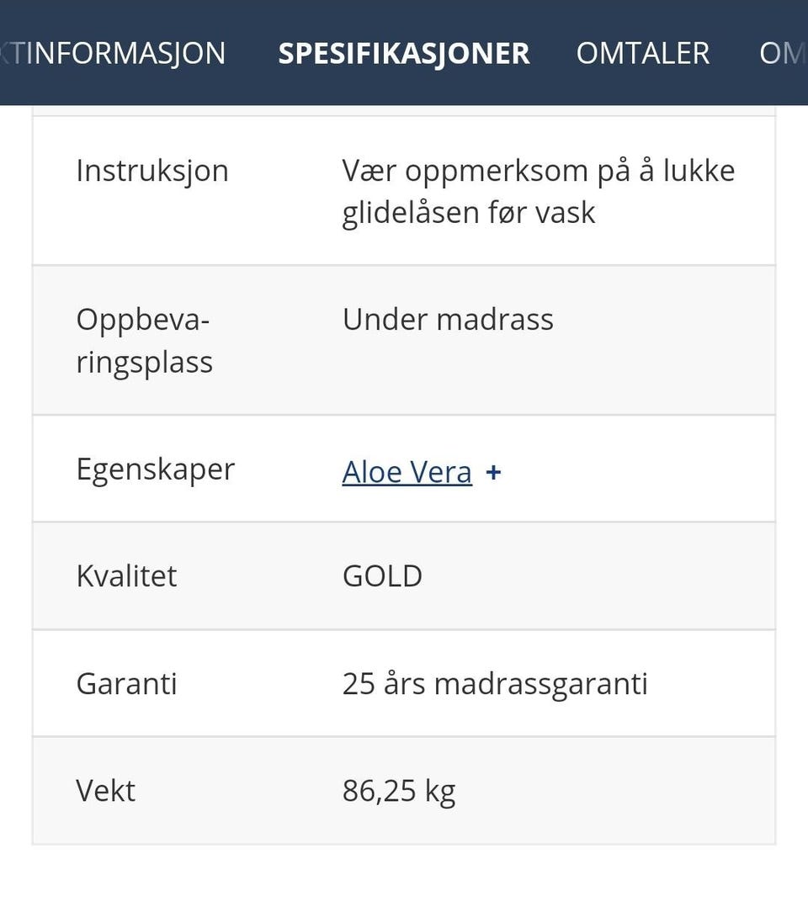This screenshot has height=912, width=808.
Task: Click the Oppbevaringsplass label
Action: 144,340
